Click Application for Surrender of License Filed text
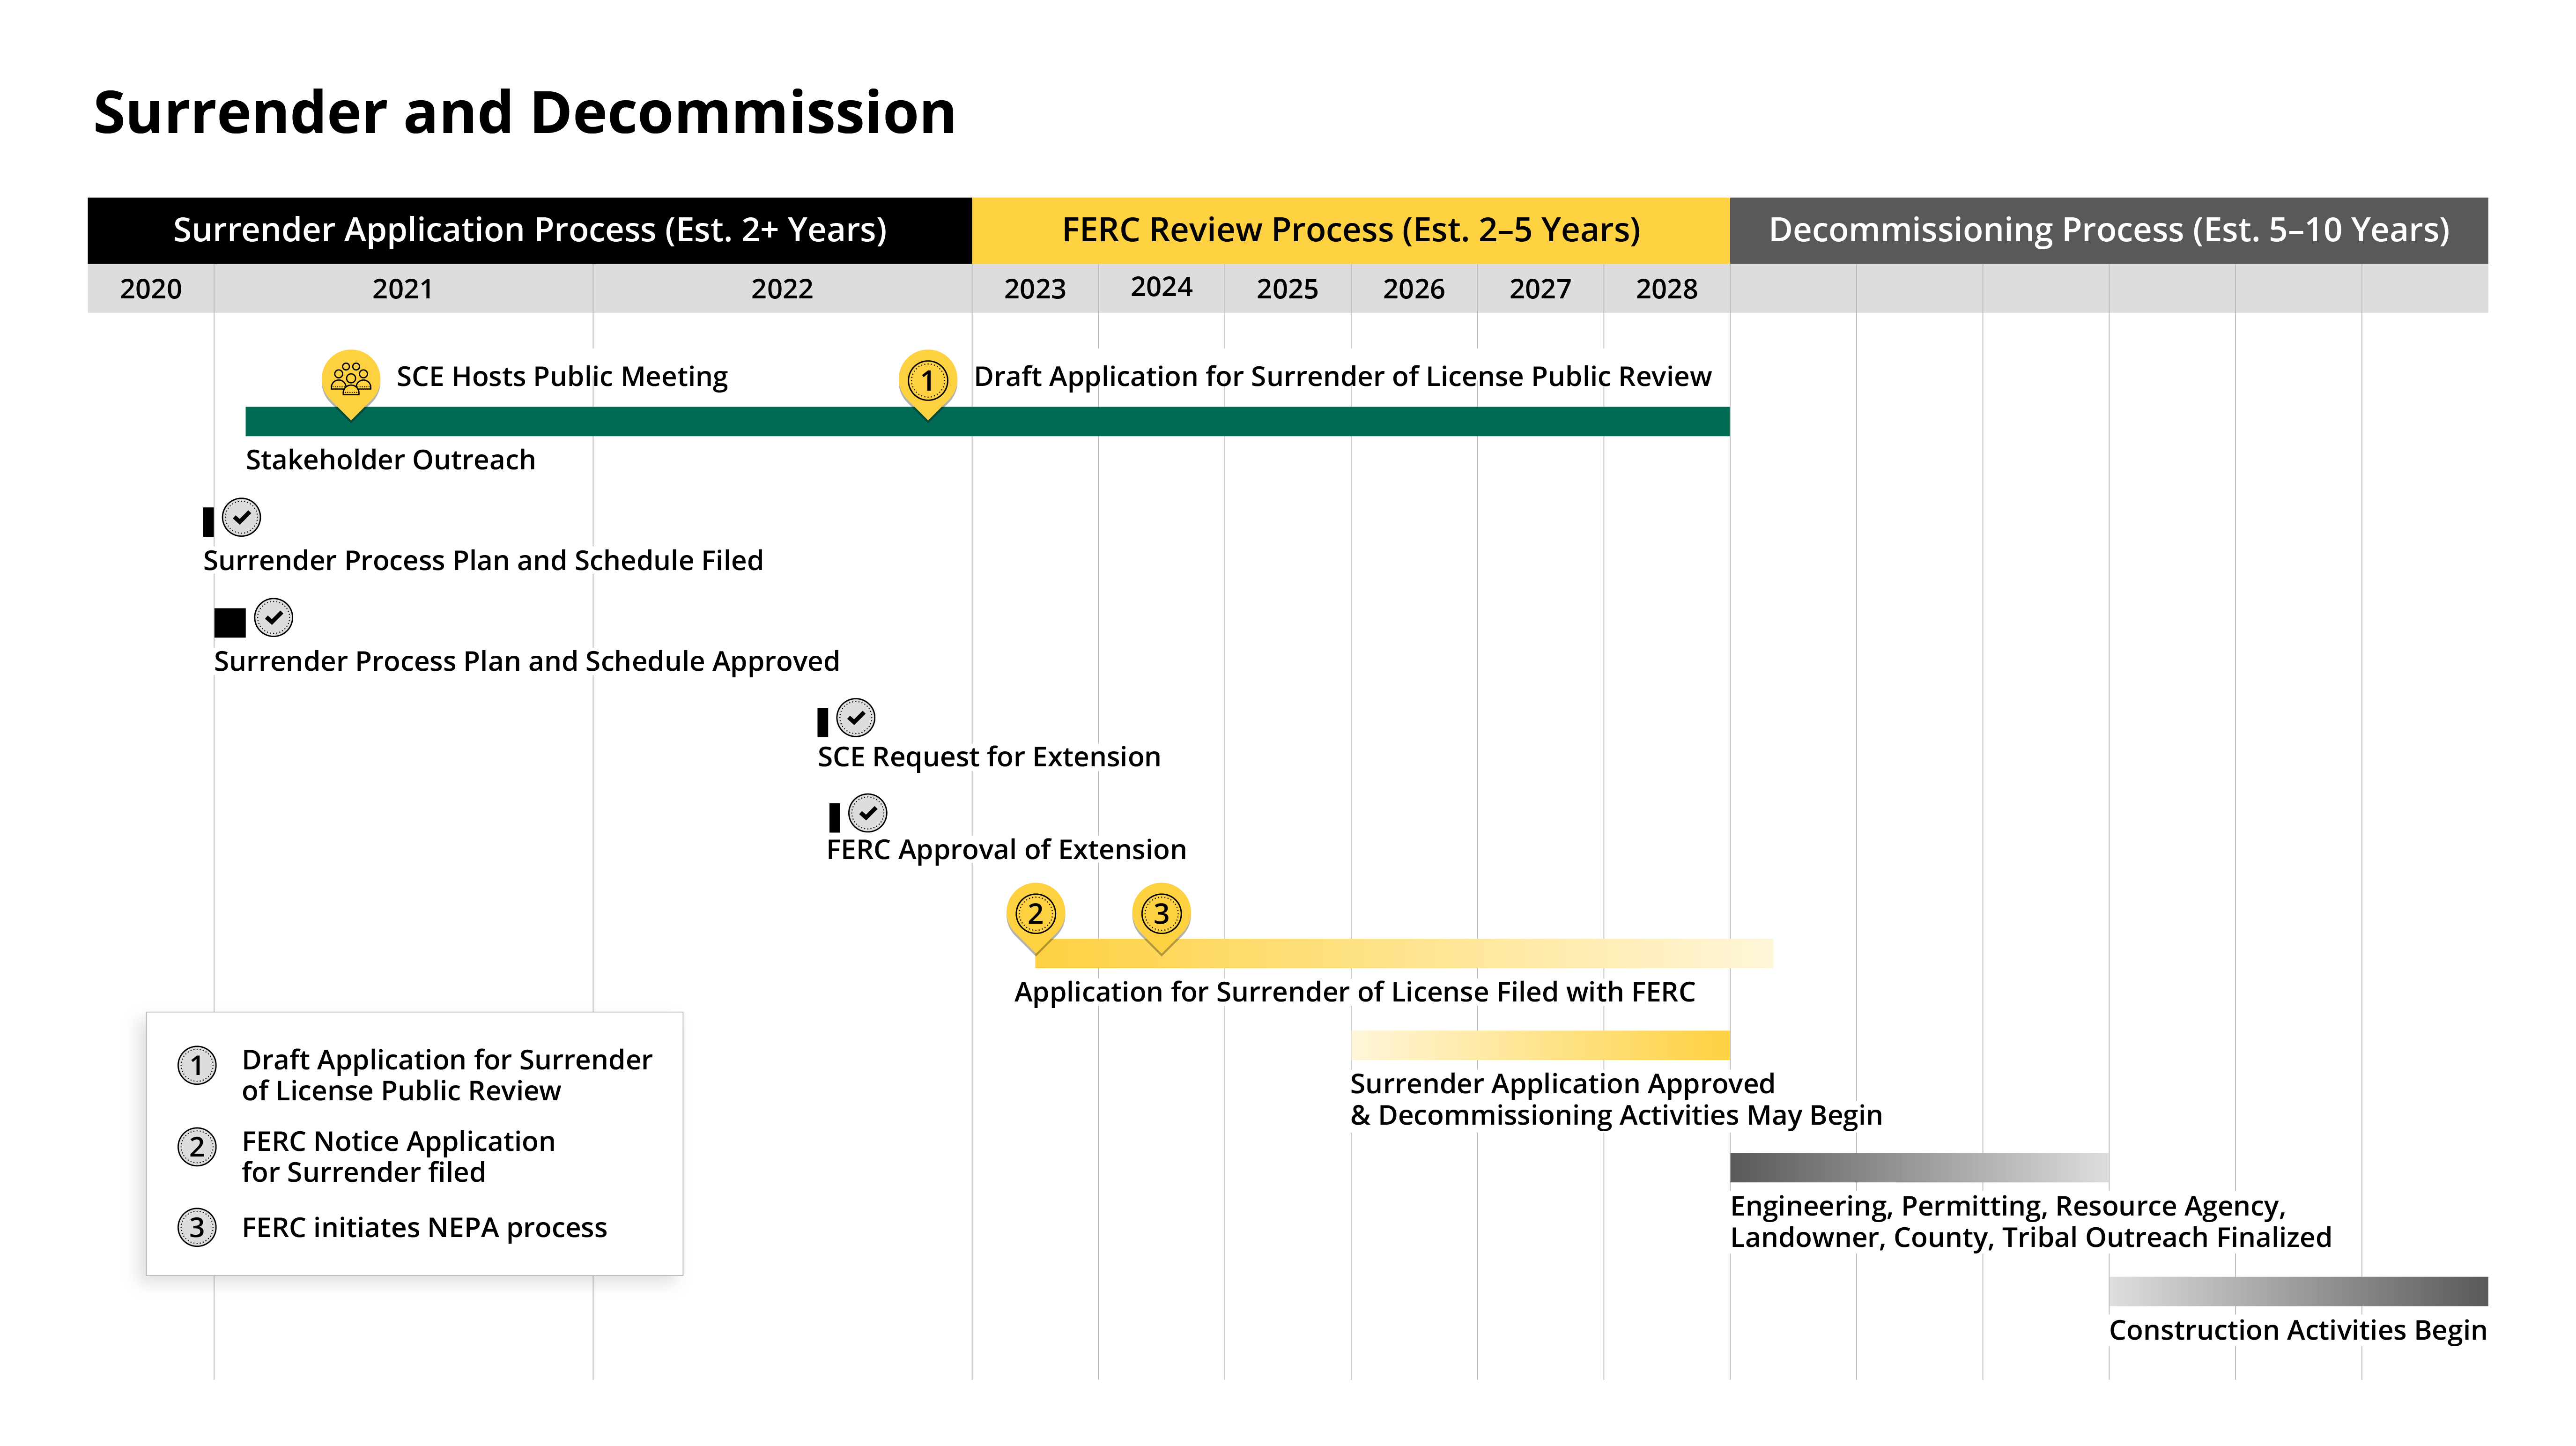 pos(1355,992)
